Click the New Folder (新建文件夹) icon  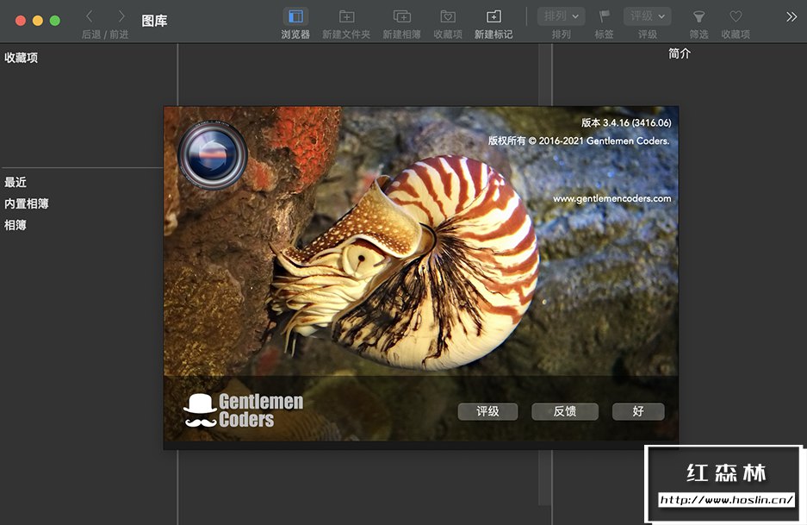coord(346,16)
